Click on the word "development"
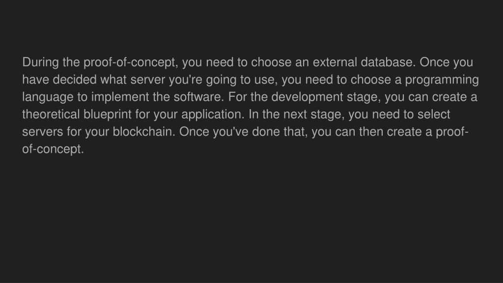Image resolution: width=503 pixels, height=283 pixels. (x=307, y=98)
